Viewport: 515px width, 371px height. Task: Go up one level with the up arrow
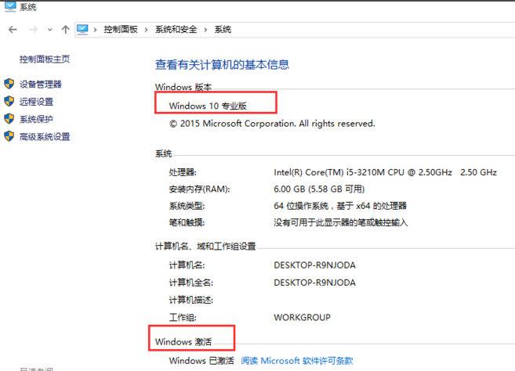[66, 30]
